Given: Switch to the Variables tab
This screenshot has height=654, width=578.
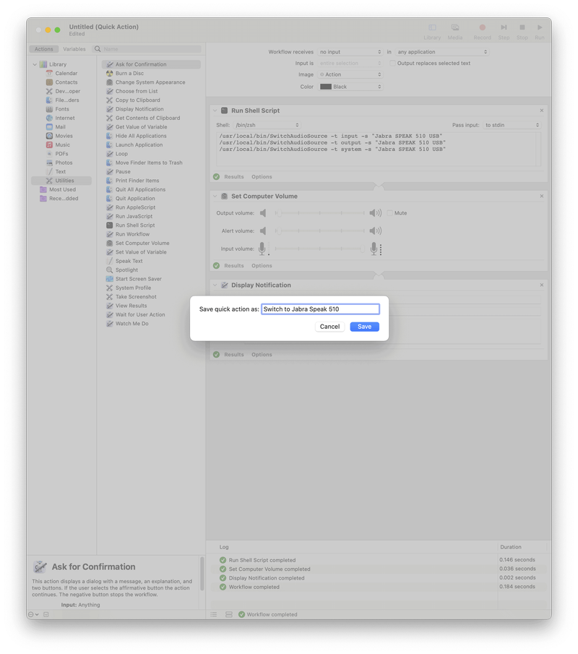Looking at the screenshot, I should [x=74, y=49].
